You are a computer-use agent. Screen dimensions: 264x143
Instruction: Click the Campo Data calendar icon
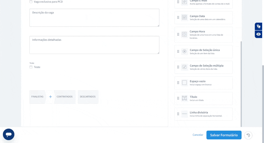point(184,17)
